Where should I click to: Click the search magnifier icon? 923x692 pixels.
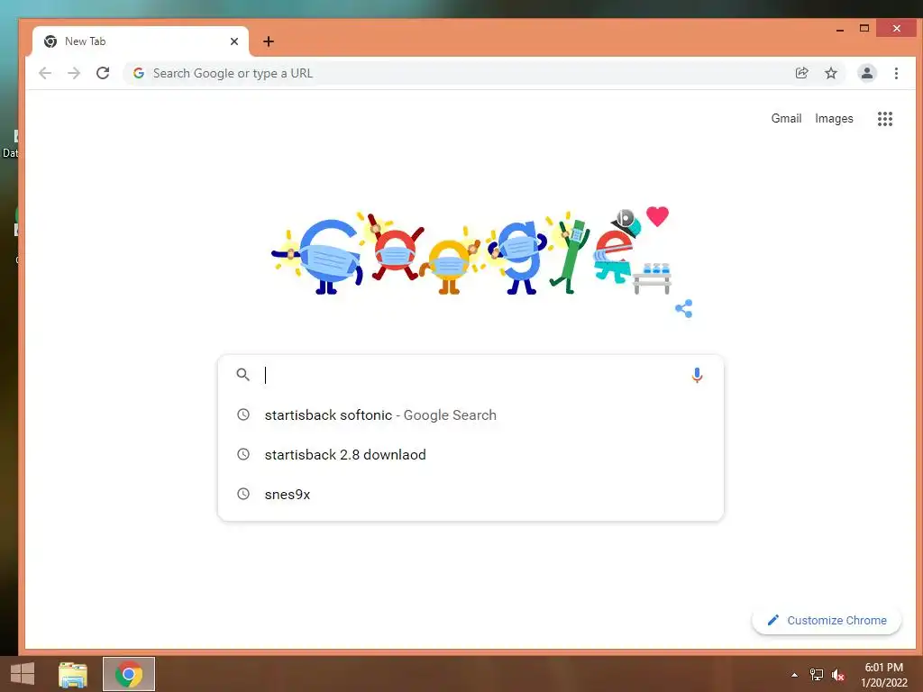coord(243,374)
